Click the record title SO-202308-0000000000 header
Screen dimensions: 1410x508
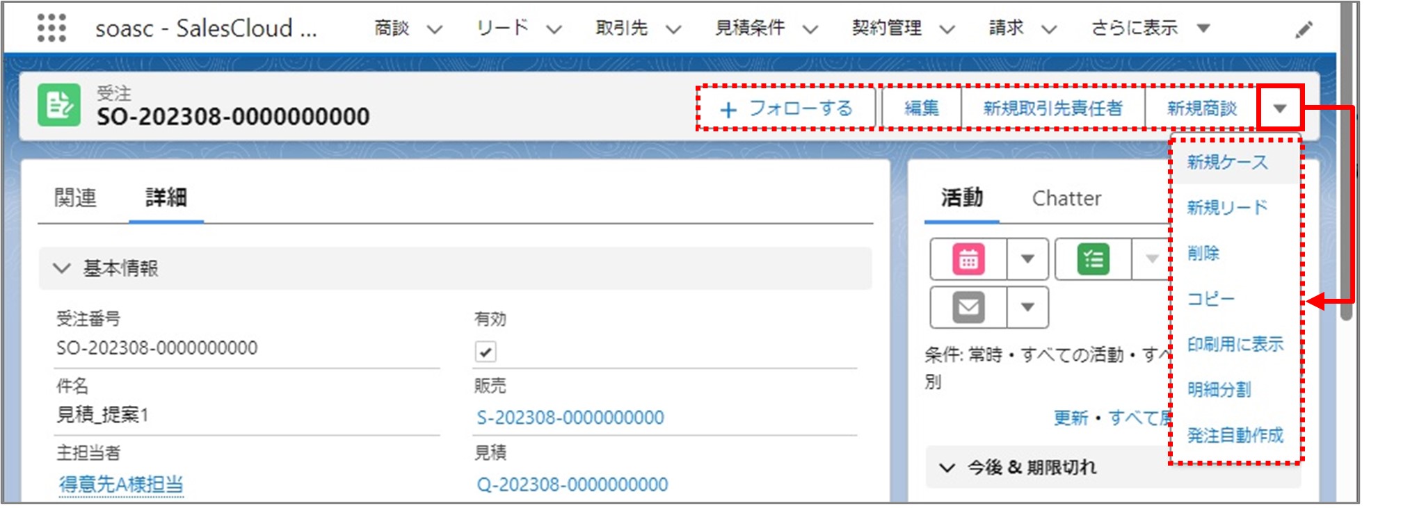tap(233, 116)
